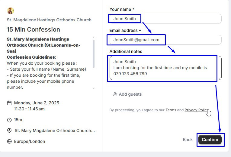231x157 pixels.
Task: Click the globe icon beside Europe/London
Action: coord(9,141)
